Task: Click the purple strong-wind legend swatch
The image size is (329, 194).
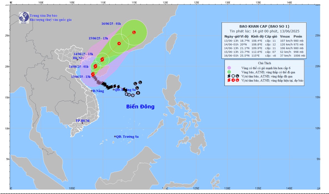Action: pos(229,68)
